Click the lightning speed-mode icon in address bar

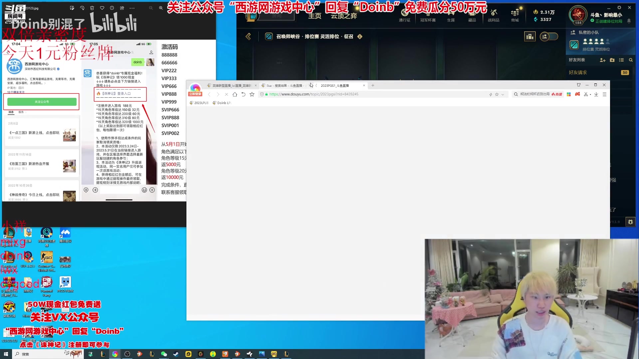click(491, 94)
